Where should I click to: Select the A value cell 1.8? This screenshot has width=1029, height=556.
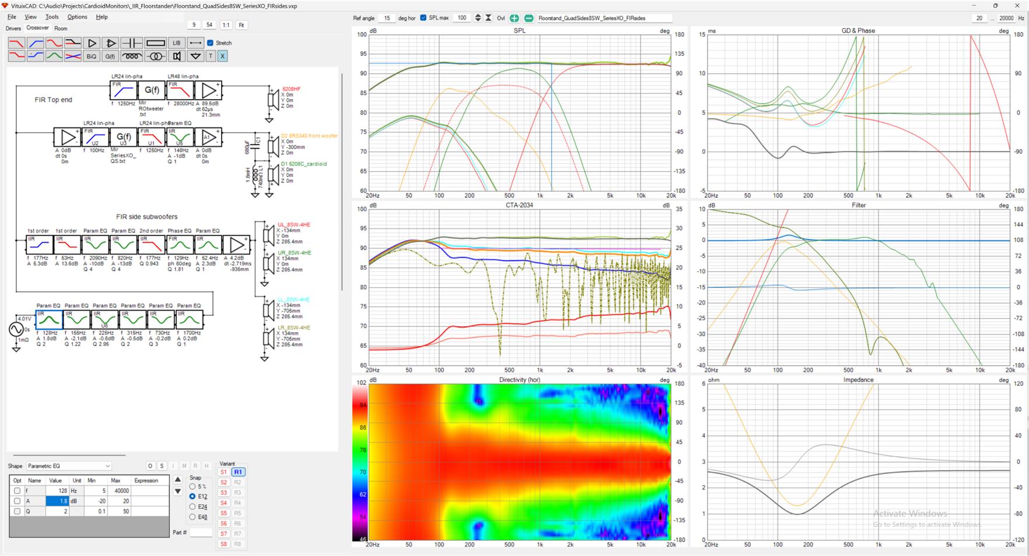tap(58, 501)
